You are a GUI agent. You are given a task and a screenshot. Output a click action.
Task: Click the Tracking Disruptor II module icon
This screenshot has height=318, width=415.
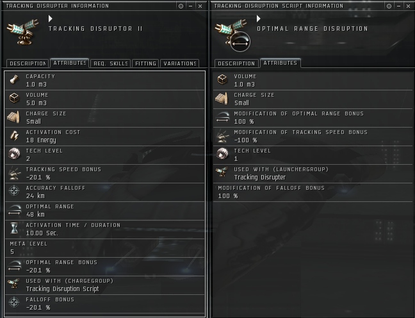click(x=23, y=32)
